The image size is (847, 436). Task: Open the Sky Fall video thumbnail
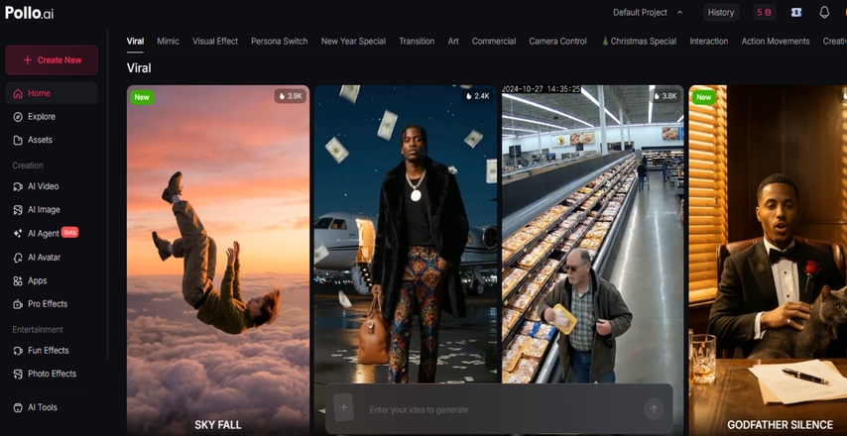tap(218, 258)
